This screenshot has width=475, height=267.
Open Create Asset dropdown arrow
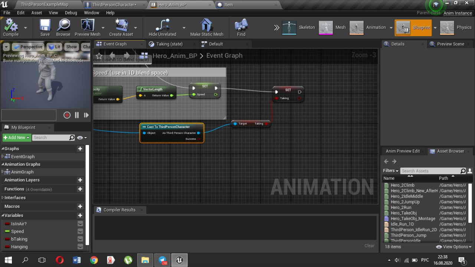click(x=135, y=28)
